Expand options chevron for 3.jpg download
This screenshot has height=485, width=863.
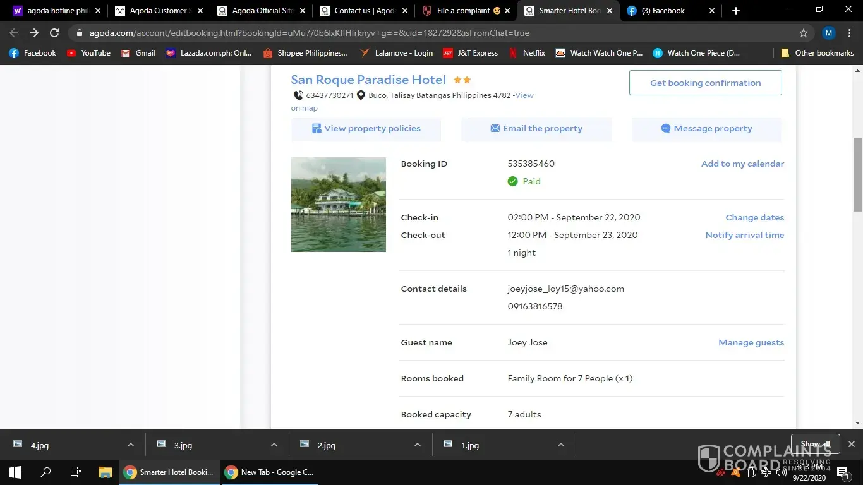(x=274, y=445)
